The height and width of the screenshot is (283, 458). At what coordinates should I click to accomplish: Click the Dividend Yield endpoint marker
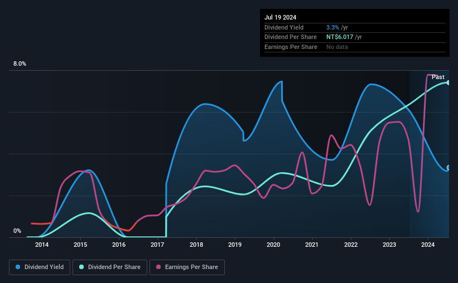tap(449, 168)
